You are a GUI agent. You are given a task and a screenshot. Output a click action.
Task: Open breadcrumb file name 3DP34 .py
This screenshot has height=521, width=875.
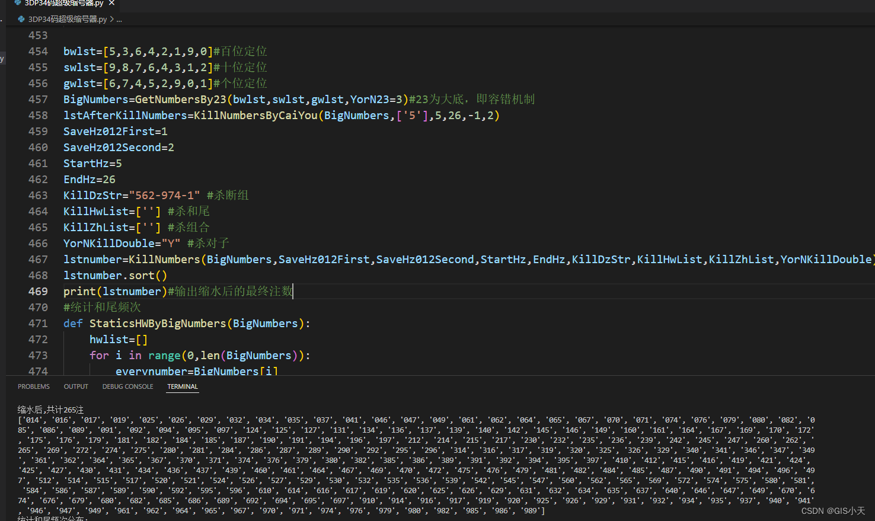tap(68, 19)
